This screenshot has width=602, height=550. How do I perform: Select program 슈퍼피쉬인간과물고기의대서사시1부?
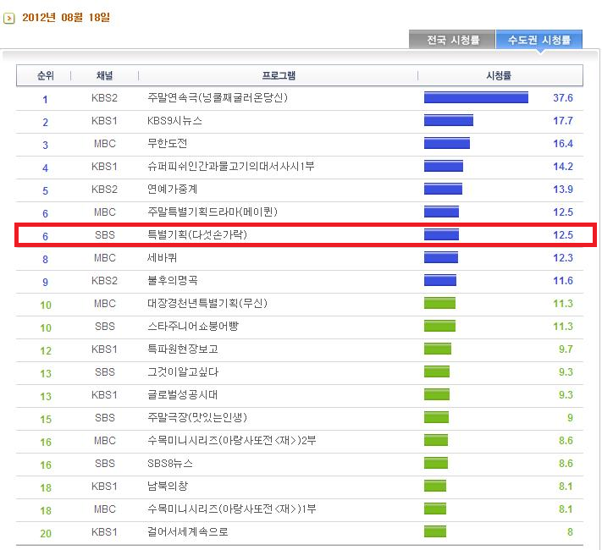click(231, 167)
